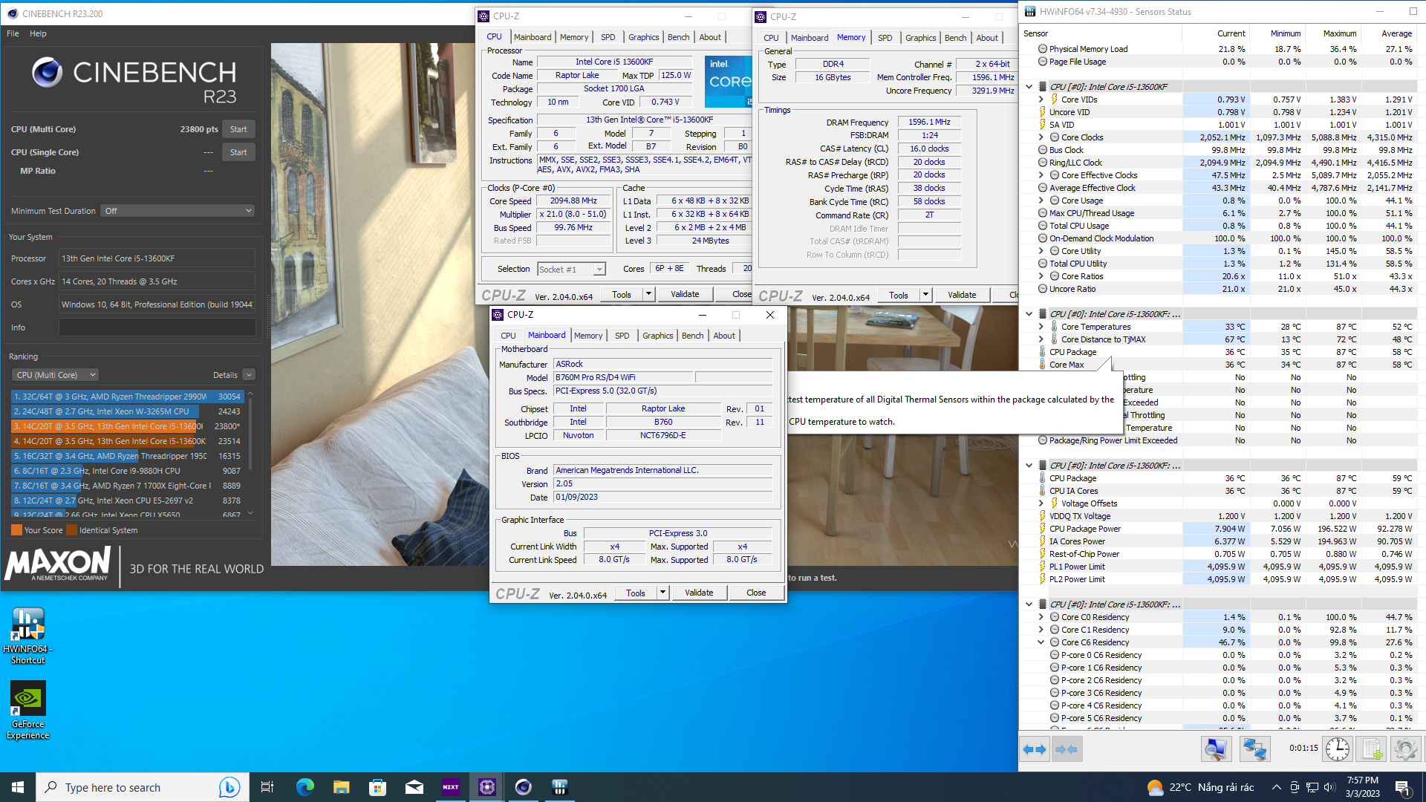Screen dimensions: 1426x802
Task: Click the reset clock icon in HWiNFO
Action: [1337, 749]
